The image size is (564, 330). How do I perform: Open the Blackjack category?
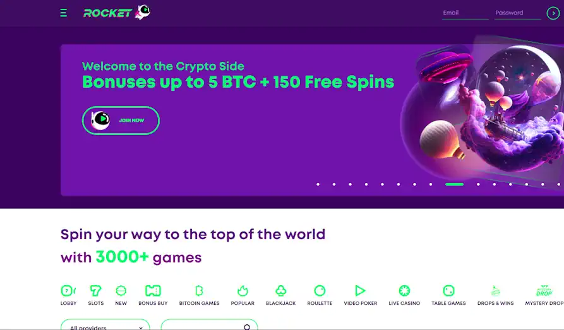(281, 295)
